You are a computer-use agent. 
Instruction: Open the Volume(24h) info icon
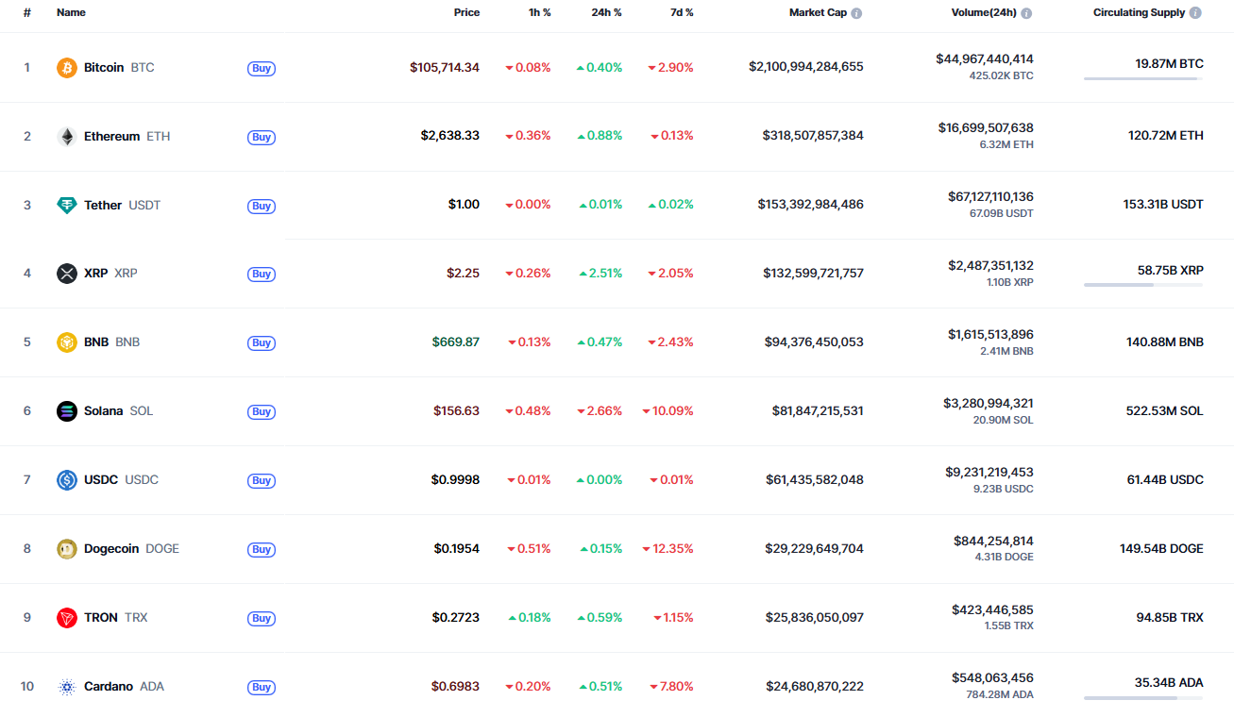click(x=1026, y=13)
